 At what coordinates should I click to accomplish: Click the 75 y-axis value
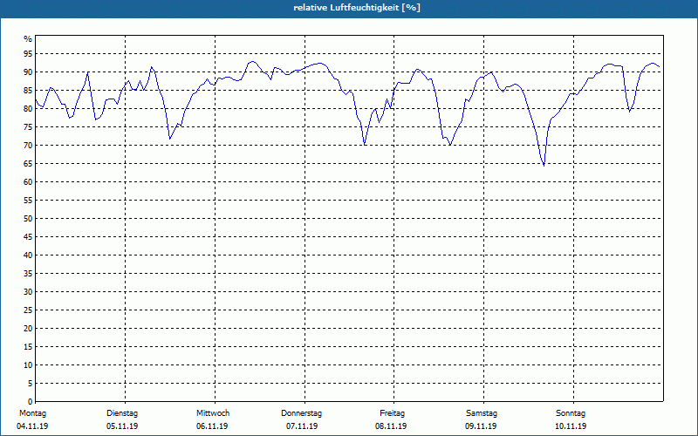coord(28,126)
